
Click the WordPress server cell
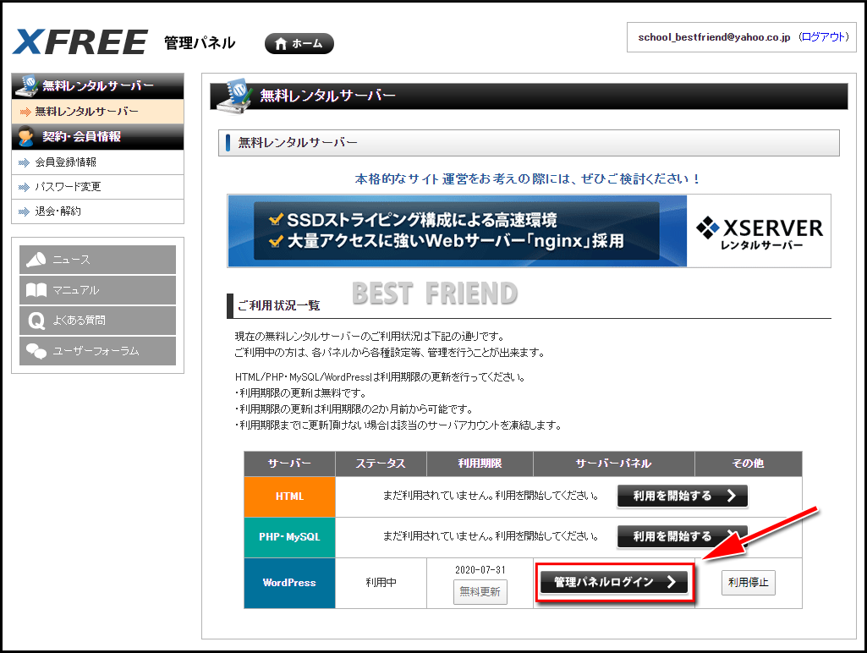(290, 583)
